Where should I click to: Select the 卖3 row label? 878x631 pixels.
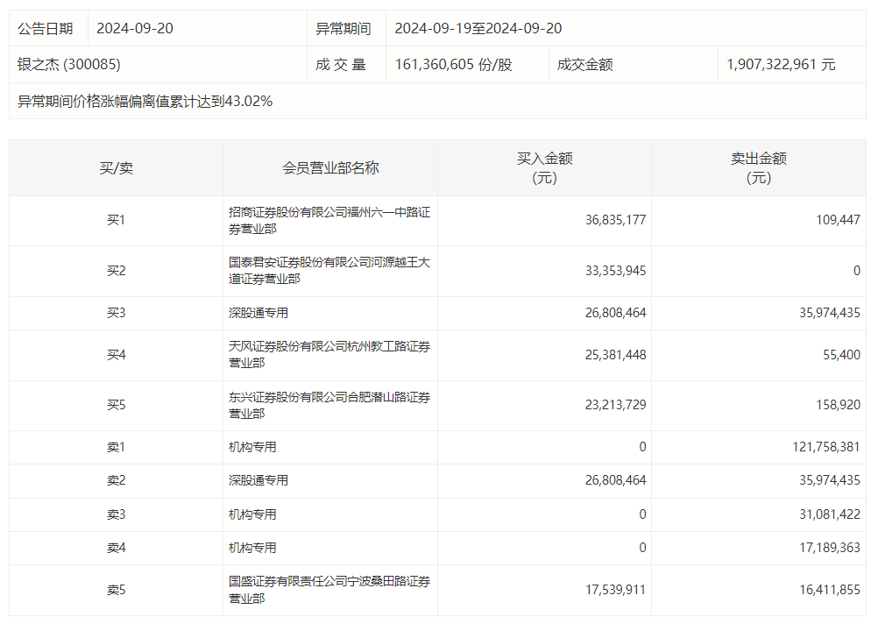pyautogui.click(x=116, y=514)
